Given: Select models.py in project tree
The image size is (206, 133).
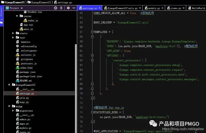Looking at the screenshot, I should [24, 128].
